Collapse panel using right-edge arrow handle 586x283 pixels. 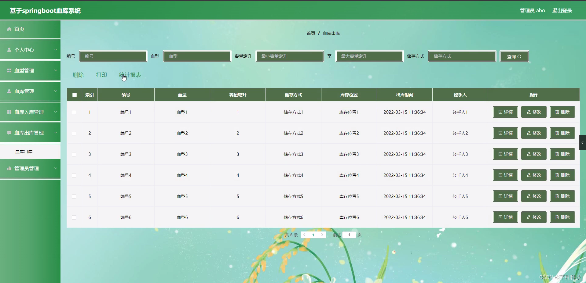tap(583, 142)
